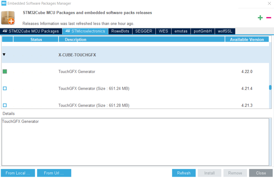
Task: Select the STMicroelectronics tab
Action: click(x=85, y=31)
